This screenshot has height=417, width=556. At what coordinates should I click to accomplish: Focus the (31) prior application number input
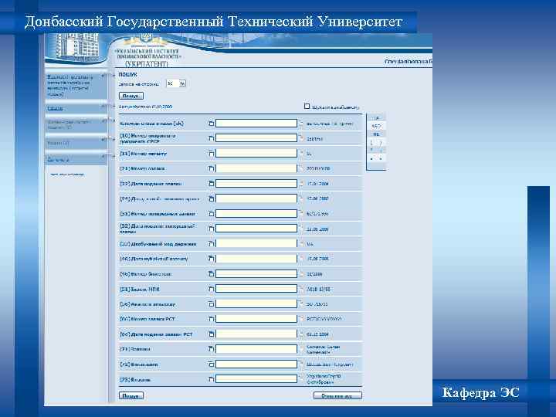(256, 213)
